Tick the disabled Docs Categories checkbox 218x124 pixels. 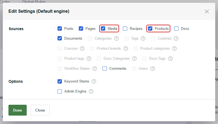(x=99, y=59)
